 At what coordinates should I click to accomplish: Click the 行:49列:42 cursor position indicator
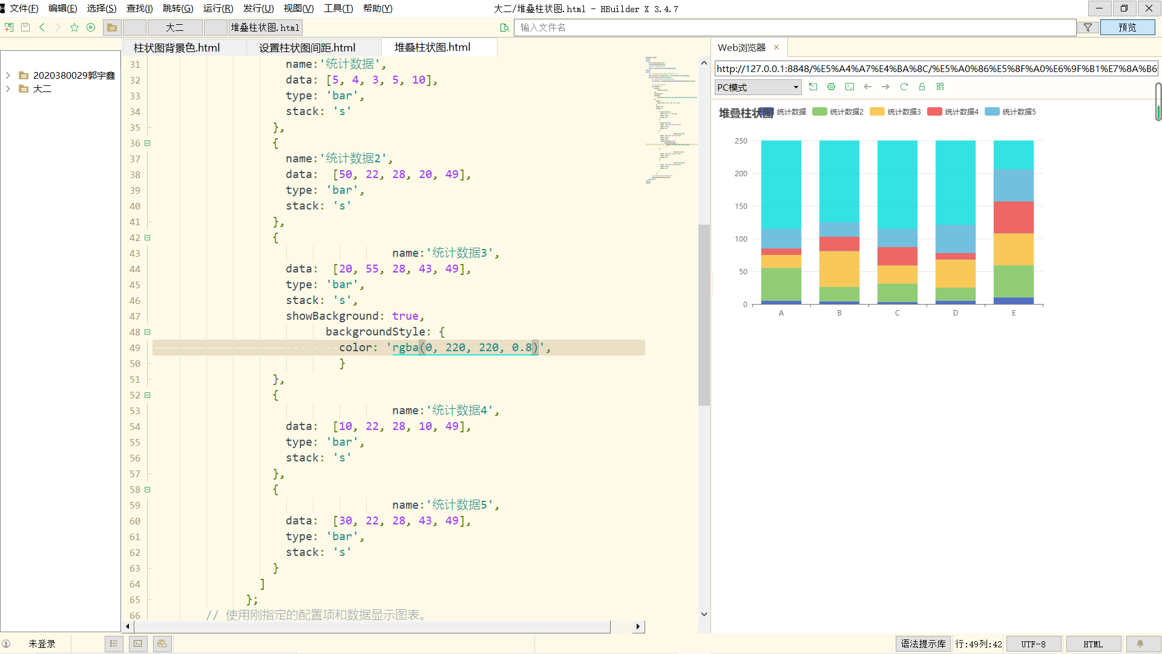point(979,644)
